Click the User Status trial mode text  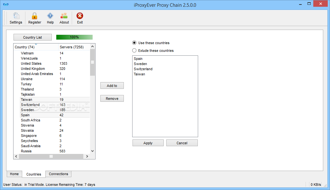[49, 185]
